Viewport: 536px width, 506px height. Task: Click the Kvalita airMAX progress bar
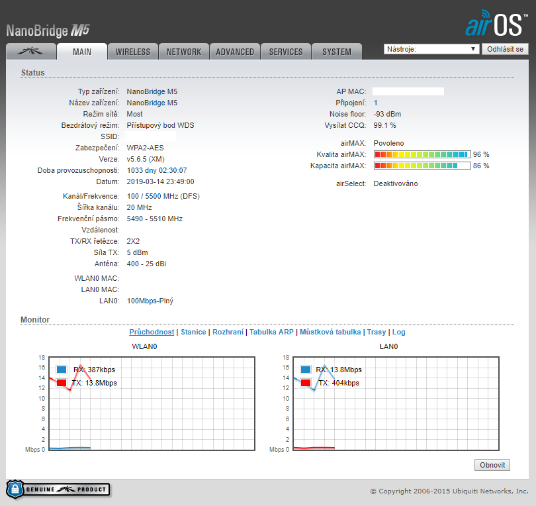[x=422, y=154]
